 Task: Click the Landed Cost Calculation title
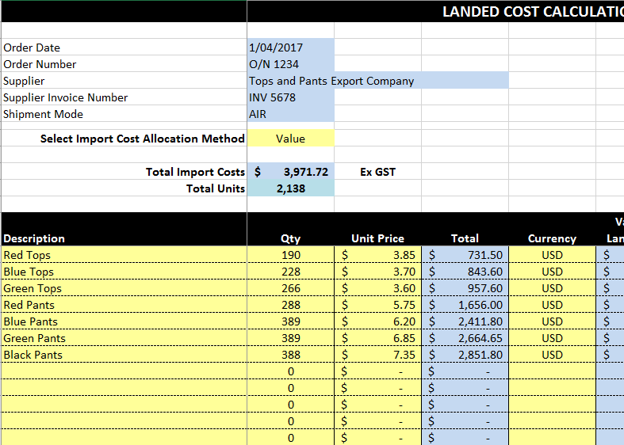pos(533,12)
